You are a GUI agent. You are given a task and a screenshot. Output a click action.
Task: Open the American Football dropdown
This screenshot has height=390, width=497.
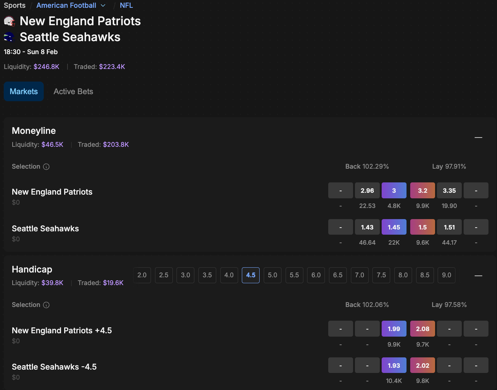point(71,6)
